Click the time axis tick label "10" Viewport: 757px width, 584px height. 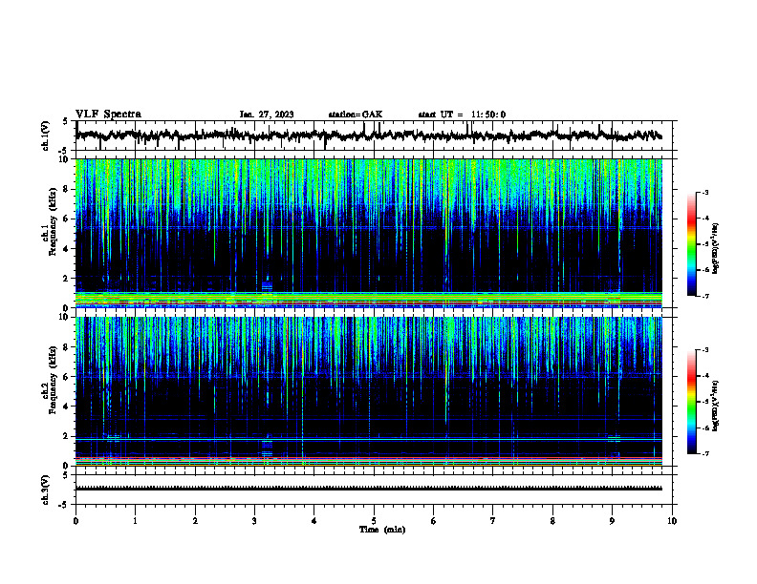672,521
